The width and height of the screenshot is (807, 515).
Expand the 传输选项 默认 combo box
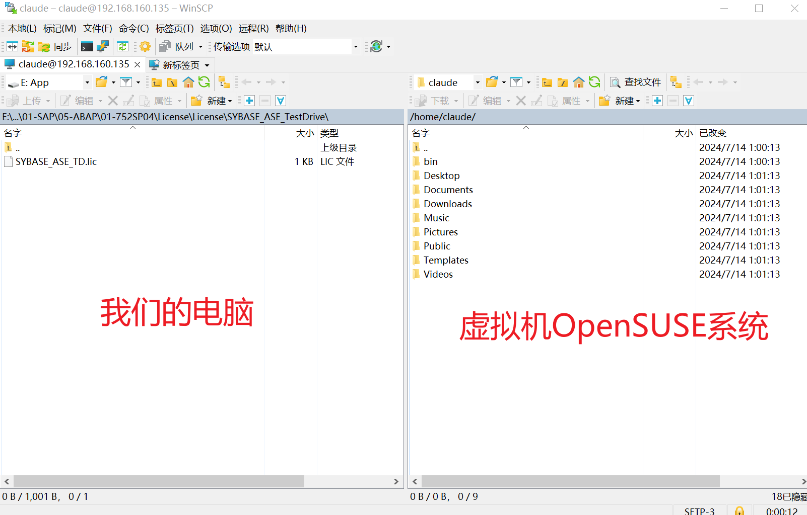pyautogui.click(x=356, y=47)
